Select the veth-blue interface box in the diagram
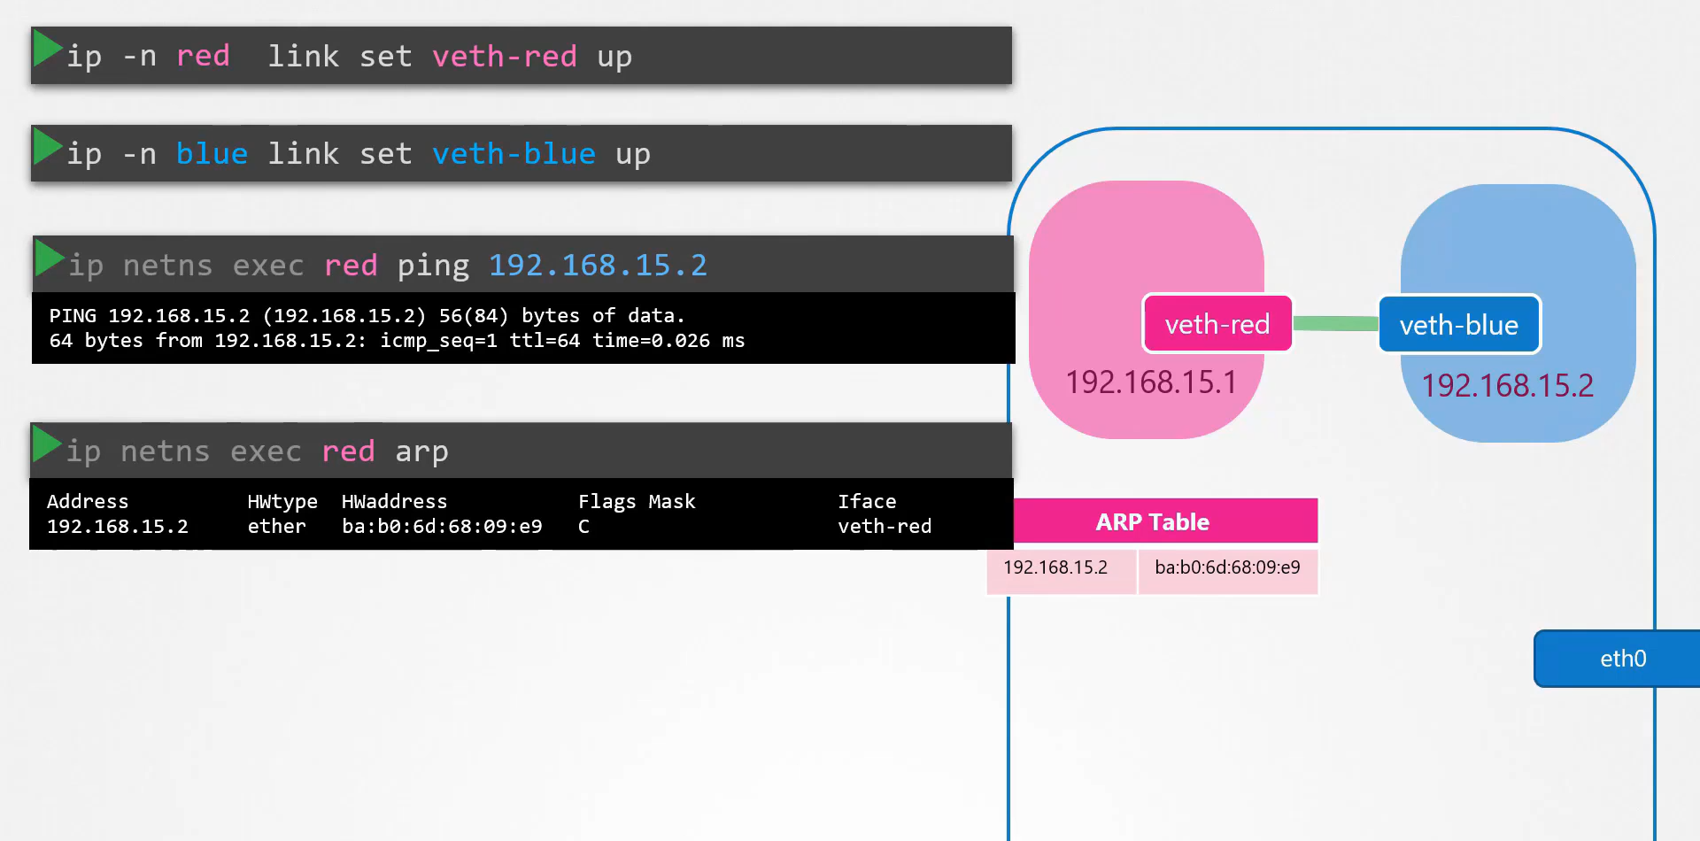Screen dimensions: 1700x841 pos(1459,325)
